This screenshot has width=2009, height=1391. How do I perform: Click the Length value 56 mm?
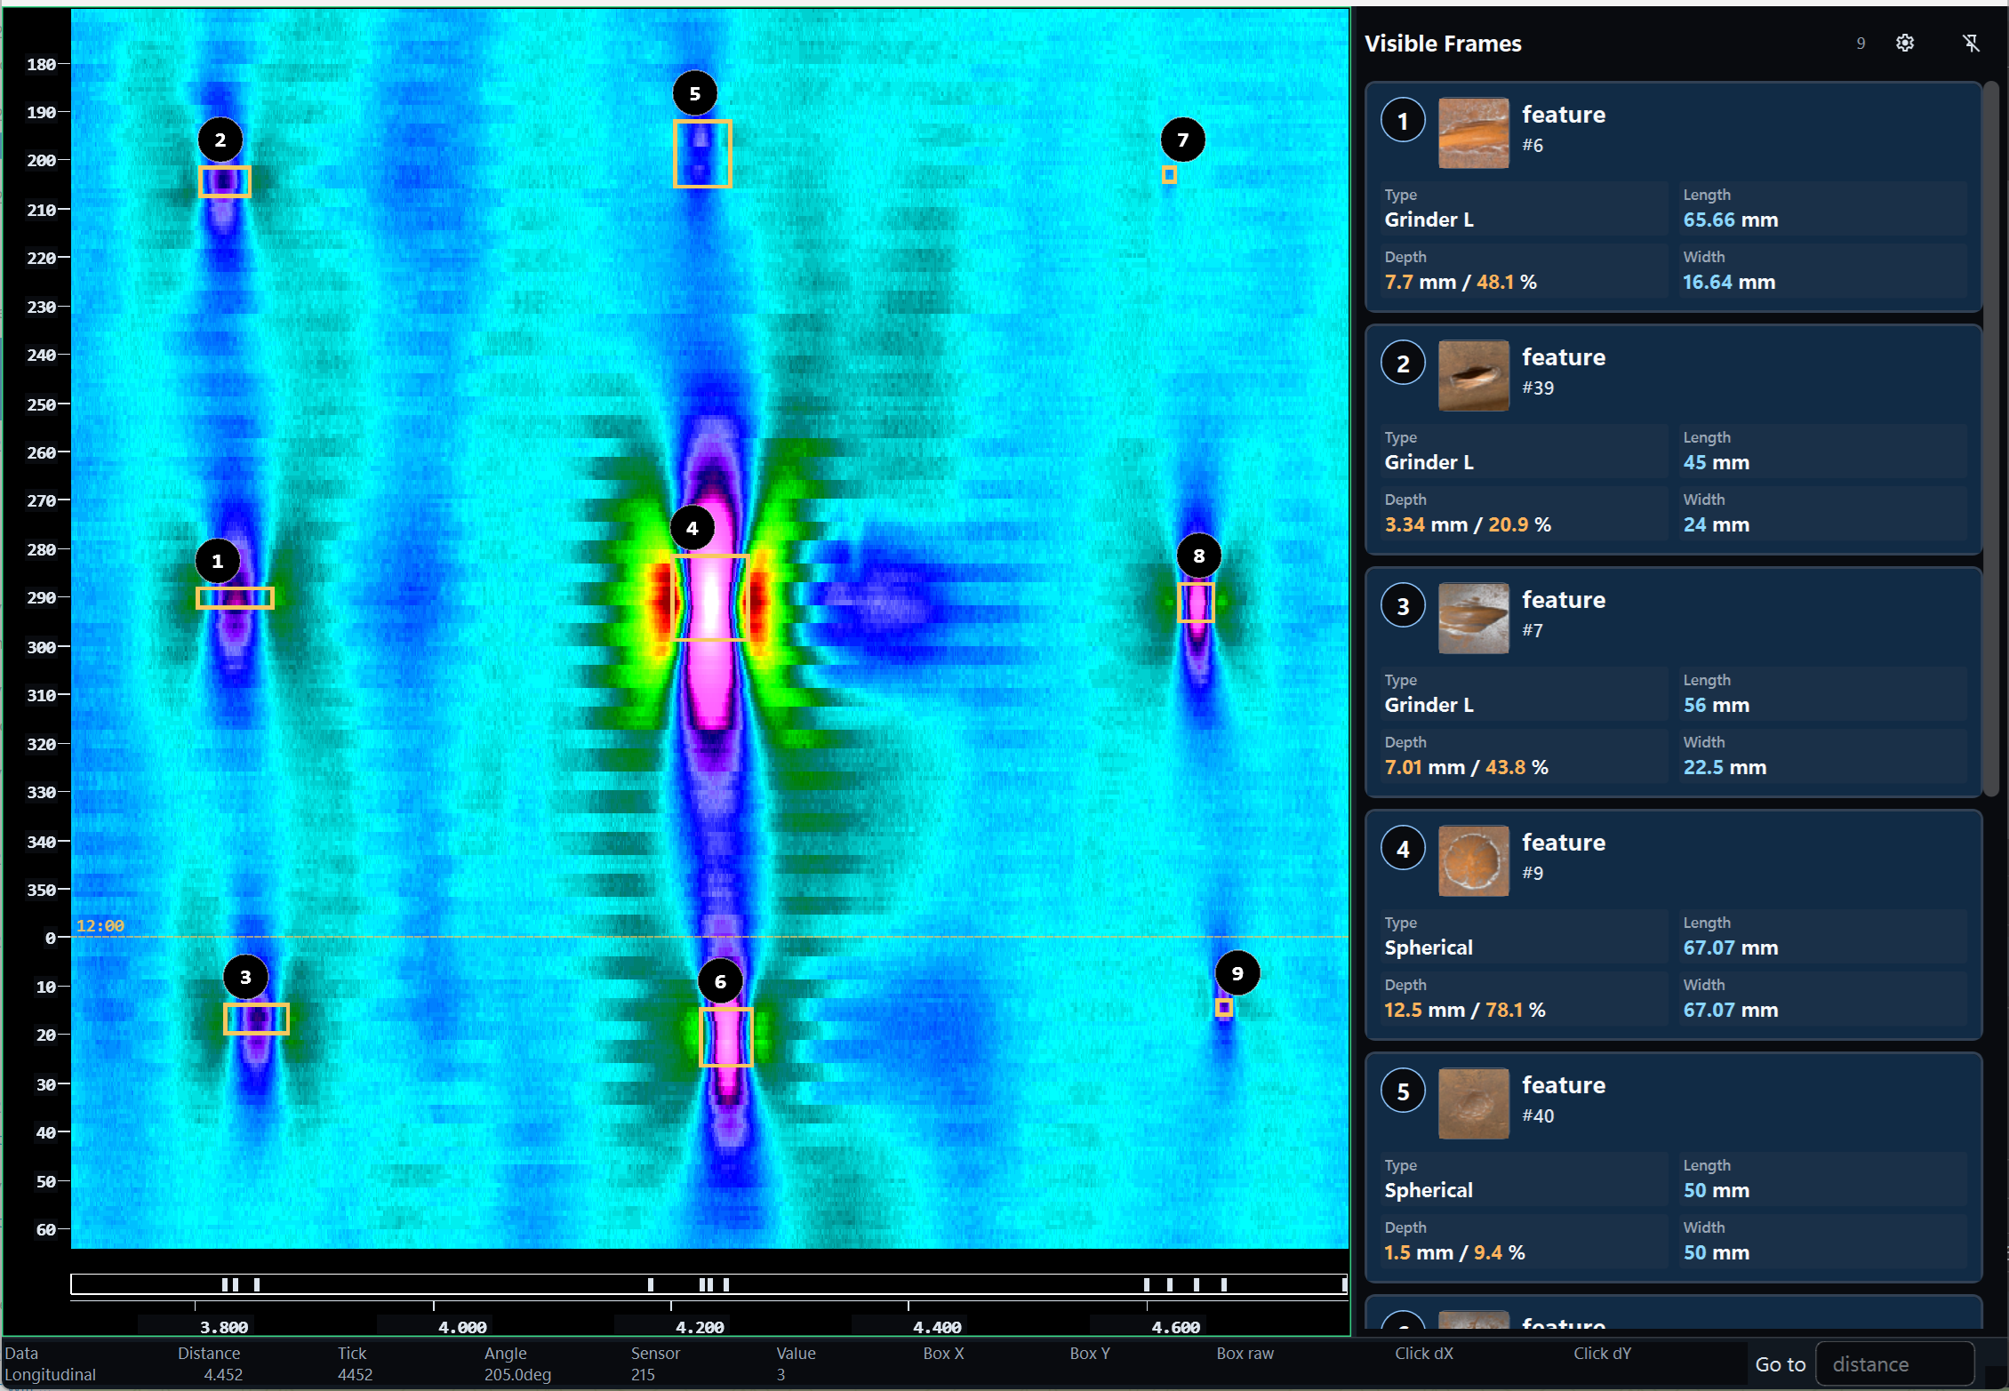[x=1716, y=705]
